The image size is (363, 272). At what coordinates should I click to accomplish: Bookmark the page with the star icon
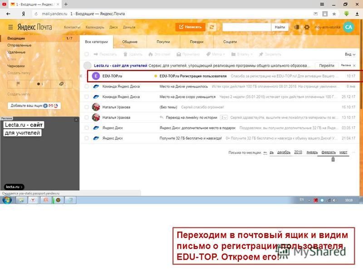coord(334,14)
